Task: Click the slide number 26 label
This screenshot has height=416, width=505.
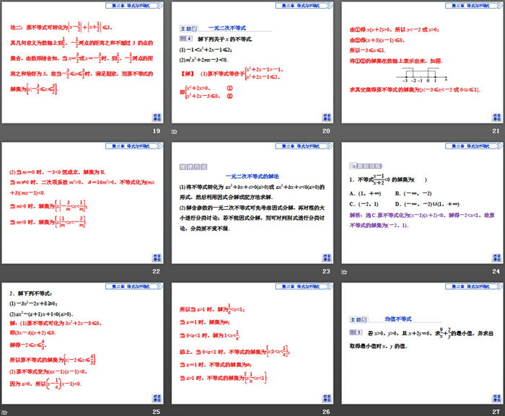Action: (x=325, y=411)
